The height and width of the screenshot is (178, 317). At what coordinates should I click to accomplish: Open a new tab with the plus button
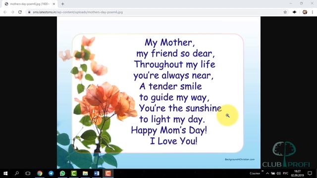point(63,4)
